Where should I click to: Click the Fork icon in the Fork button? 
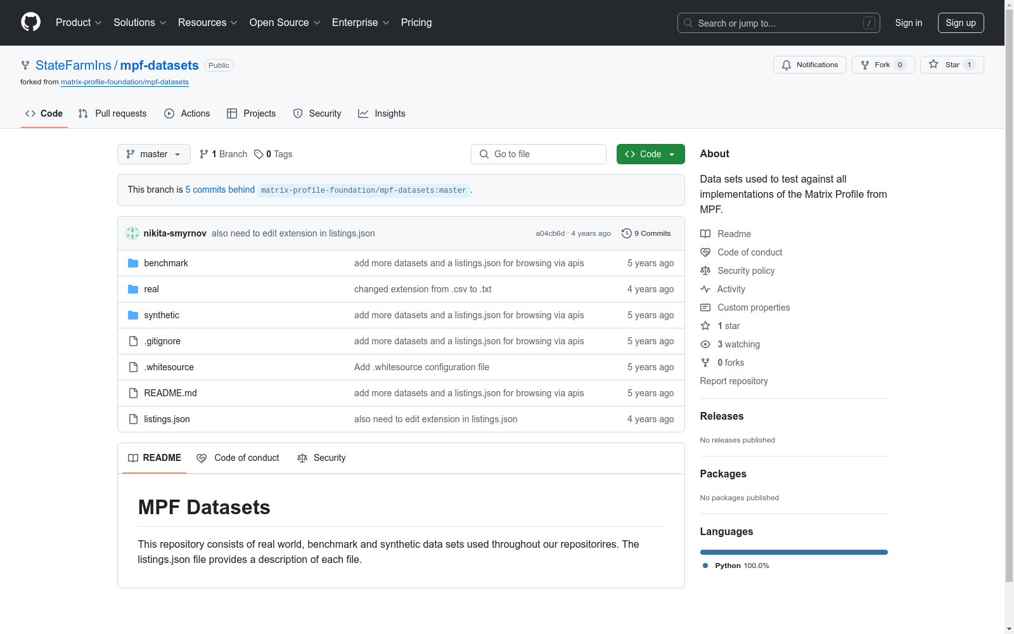(865, 65)
